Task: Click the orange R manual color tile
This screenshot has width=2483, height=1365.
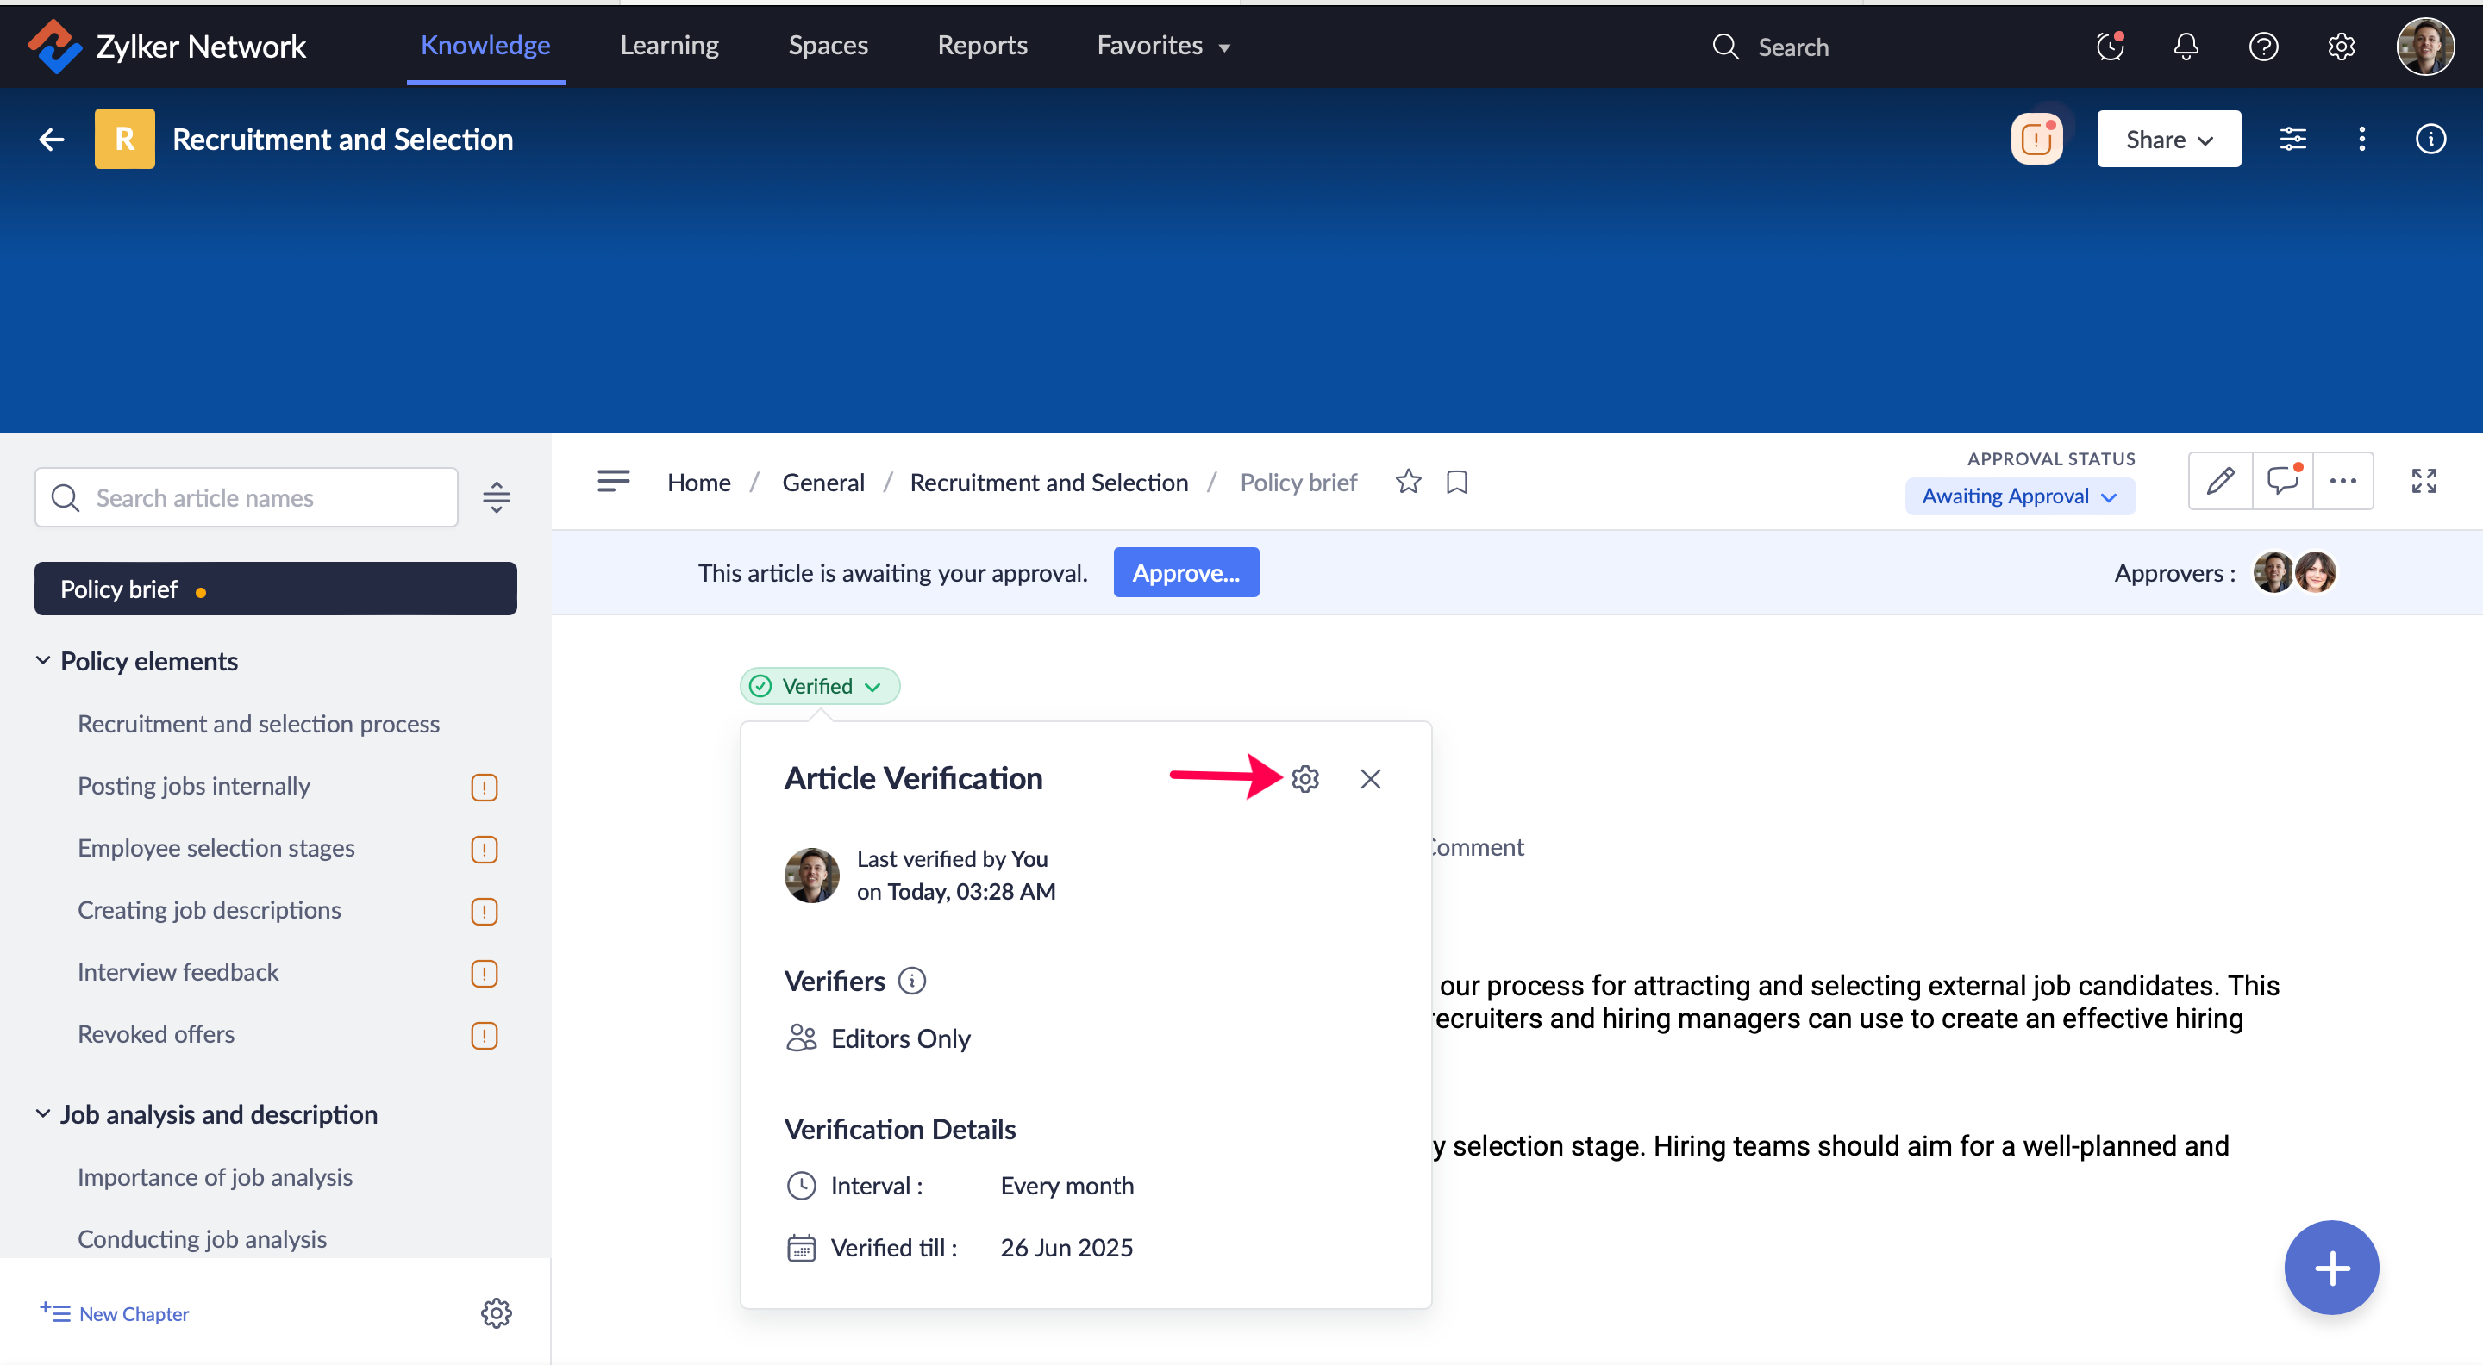Action: point(124,140)
